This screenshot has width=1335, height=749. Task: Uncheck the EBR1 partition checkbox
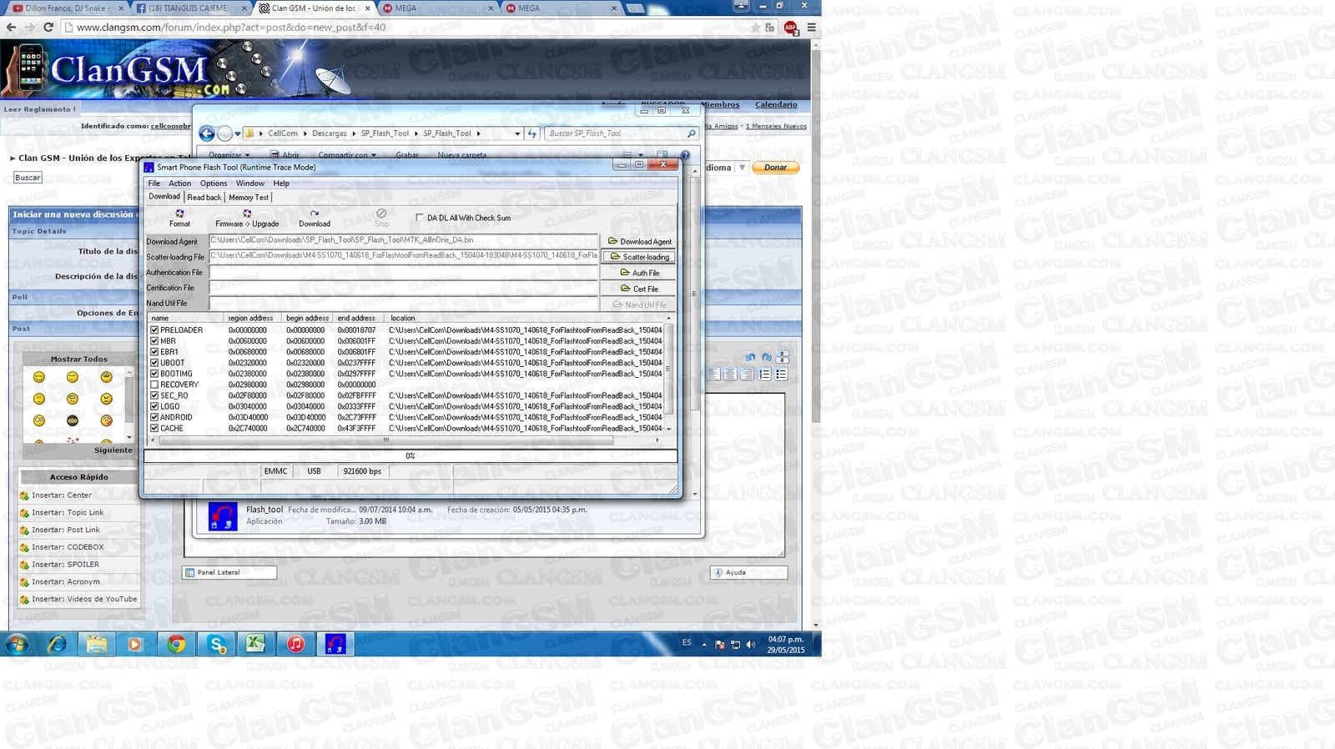pos(154,351)
